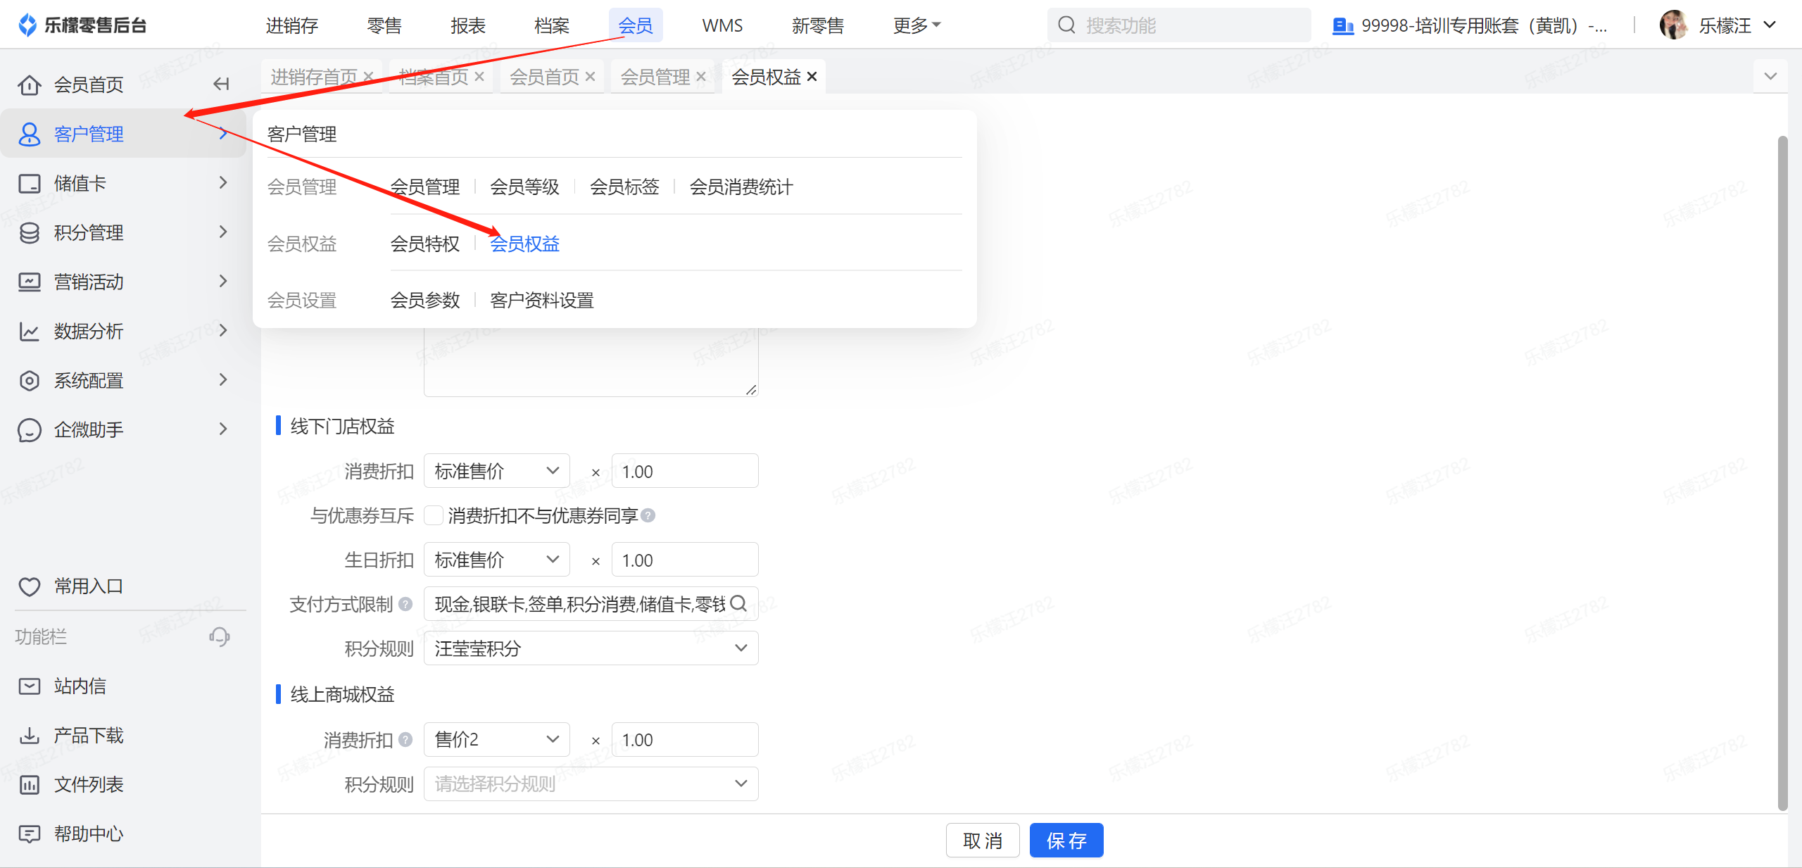
Task: Click the highlighted 会员权益 link
Action: coord(524,244)
